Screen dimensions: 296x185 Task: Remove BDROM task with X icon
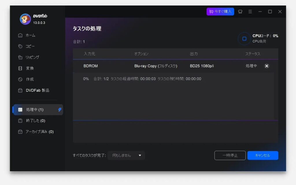point(267,66)
